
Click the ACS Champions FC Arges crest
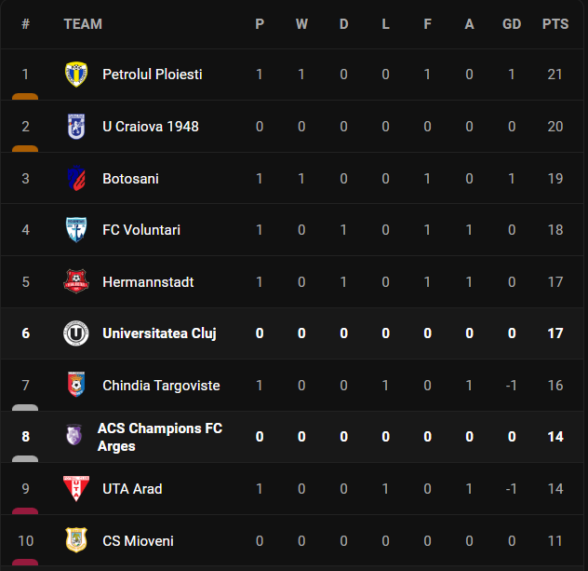pos(73,436)
